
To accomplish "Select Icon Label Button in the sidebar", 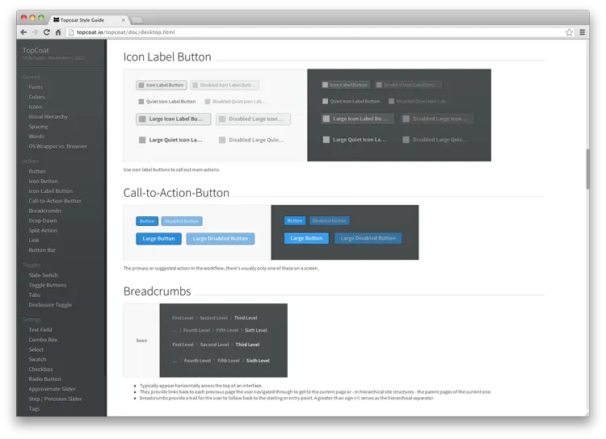I will pos(51,191).
